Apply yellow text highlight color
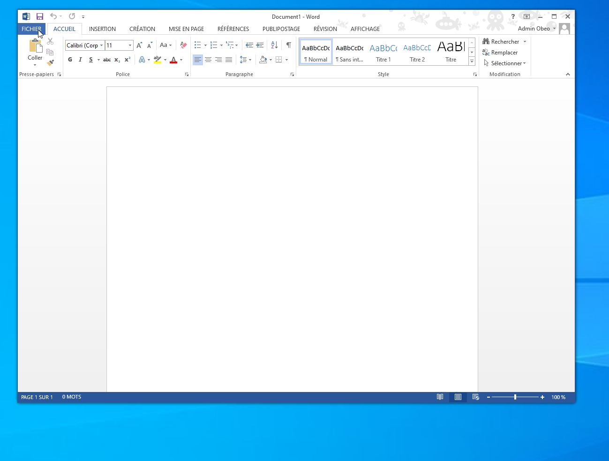 pyautogui.click(x=158, y=60)
